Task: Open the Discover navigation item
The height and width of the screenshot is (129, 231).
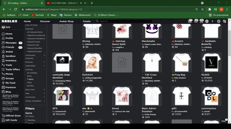Action: click(x=45, y=21)
